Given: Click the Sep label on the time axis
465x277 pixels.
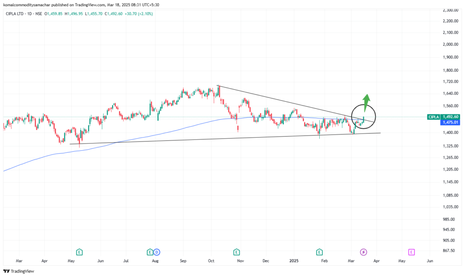Looking at the screenshot, I should (183, 261).
